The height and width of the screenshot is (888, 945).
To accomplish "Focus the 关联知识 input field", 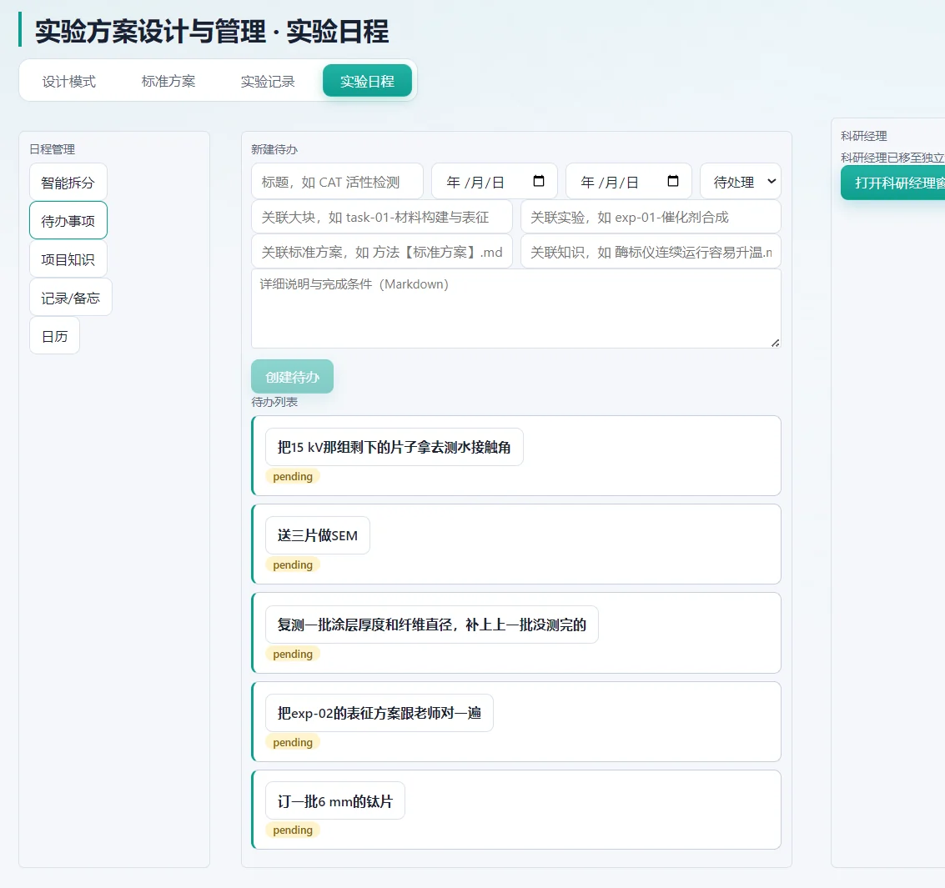I will point(651,252).
